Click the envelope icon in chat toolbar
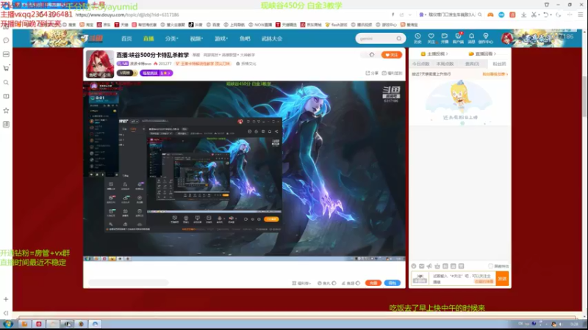This screenshot has width=588, height=330. coord(421,266)
